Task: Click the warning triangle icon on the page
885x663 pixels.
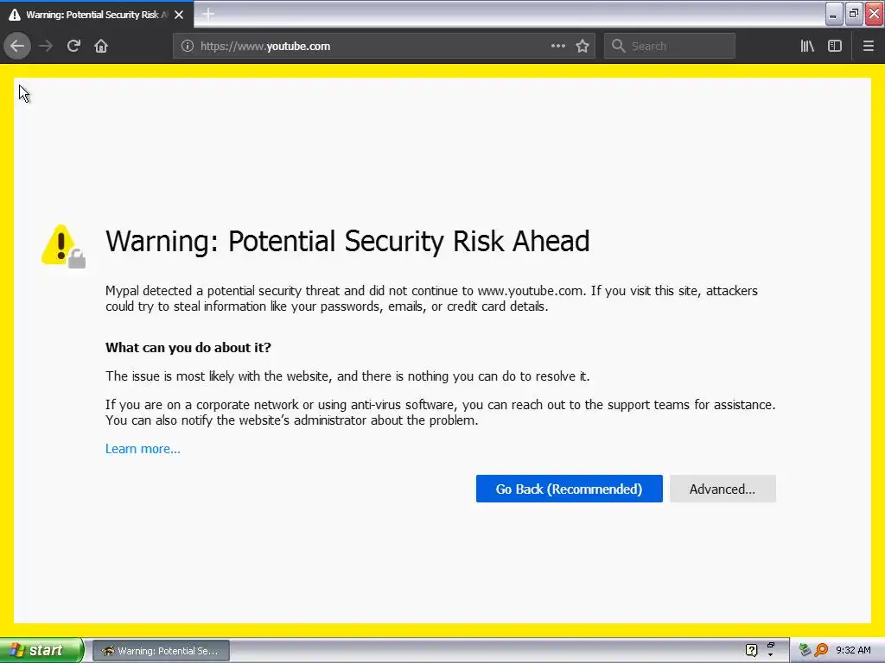Action: 63,246
